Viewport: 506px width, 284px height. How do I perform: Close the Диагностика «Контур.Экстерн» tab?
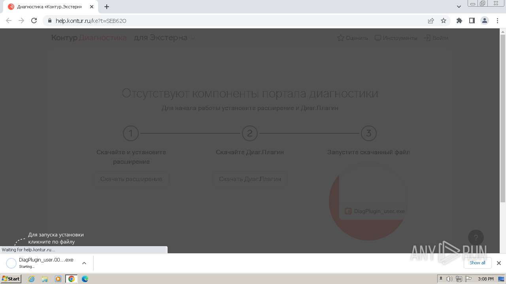point(92,7)
